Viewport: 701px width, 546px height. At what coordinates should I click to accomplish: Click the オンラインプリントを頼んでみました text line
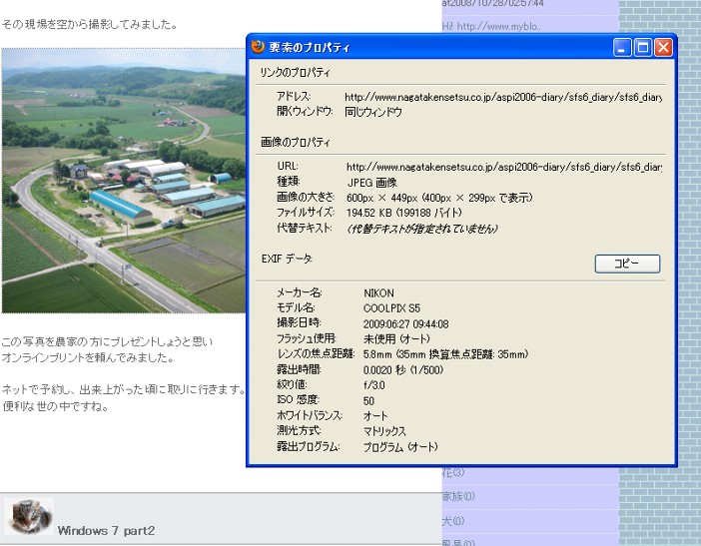[87, 357]
